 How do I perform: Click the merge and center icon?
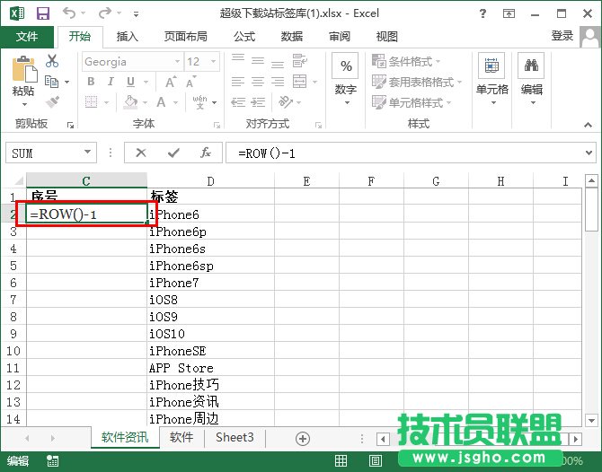click(x=299, y=82)
